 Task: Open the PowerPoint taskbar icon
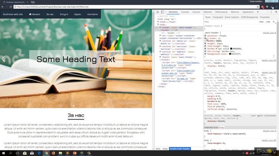75,153
